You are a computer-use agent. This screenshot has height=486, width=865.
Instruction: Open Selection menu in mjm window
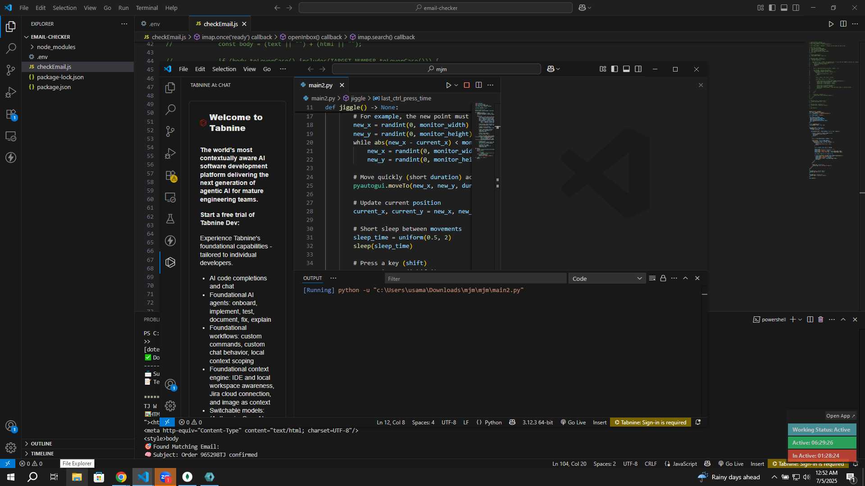[x=224, y=69]
